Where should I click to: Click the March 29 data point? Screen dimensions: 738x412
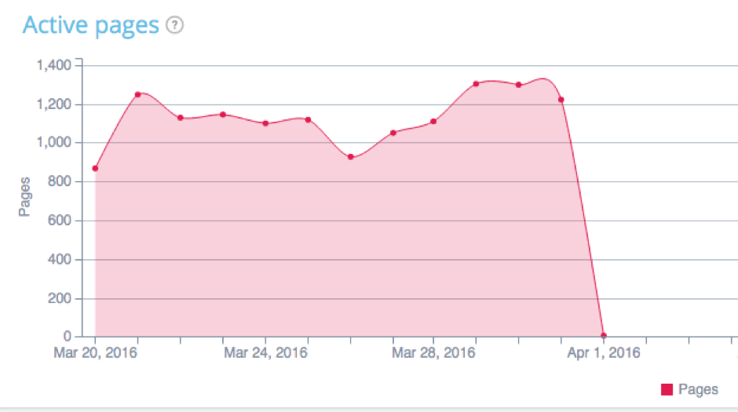(x=476, y=84)
